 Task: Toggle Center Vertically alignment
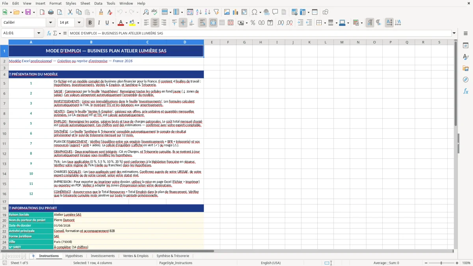coord(183,23)
